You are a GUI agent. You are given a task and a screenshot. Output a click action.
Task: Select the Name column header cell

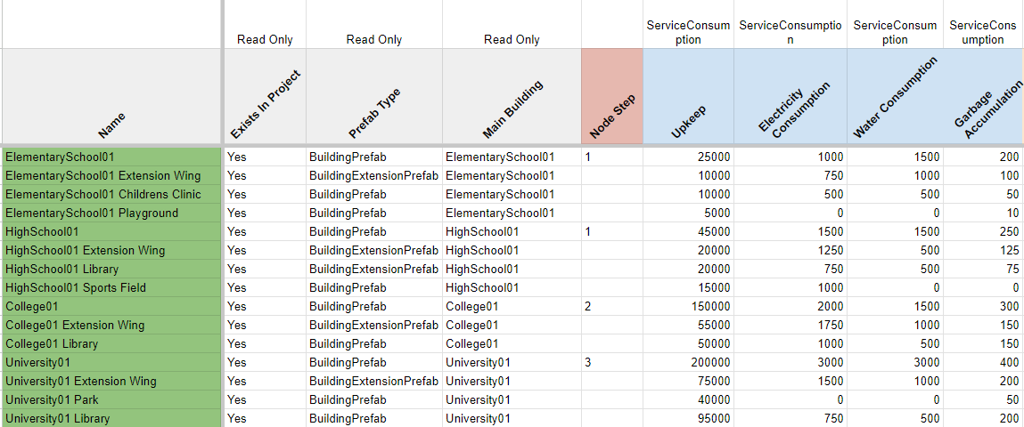[x=111, y=97]
